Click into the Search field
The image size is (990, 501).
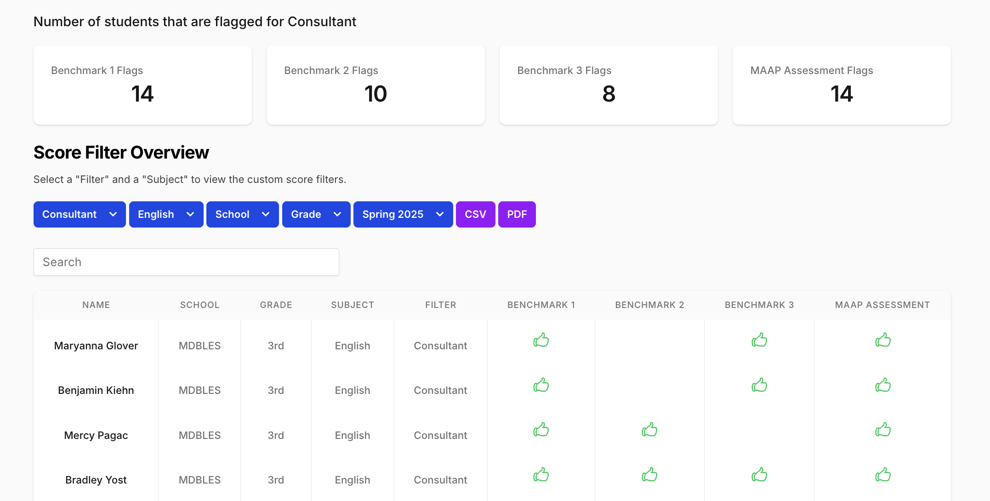pyautogui.click(x=186, y=262)
